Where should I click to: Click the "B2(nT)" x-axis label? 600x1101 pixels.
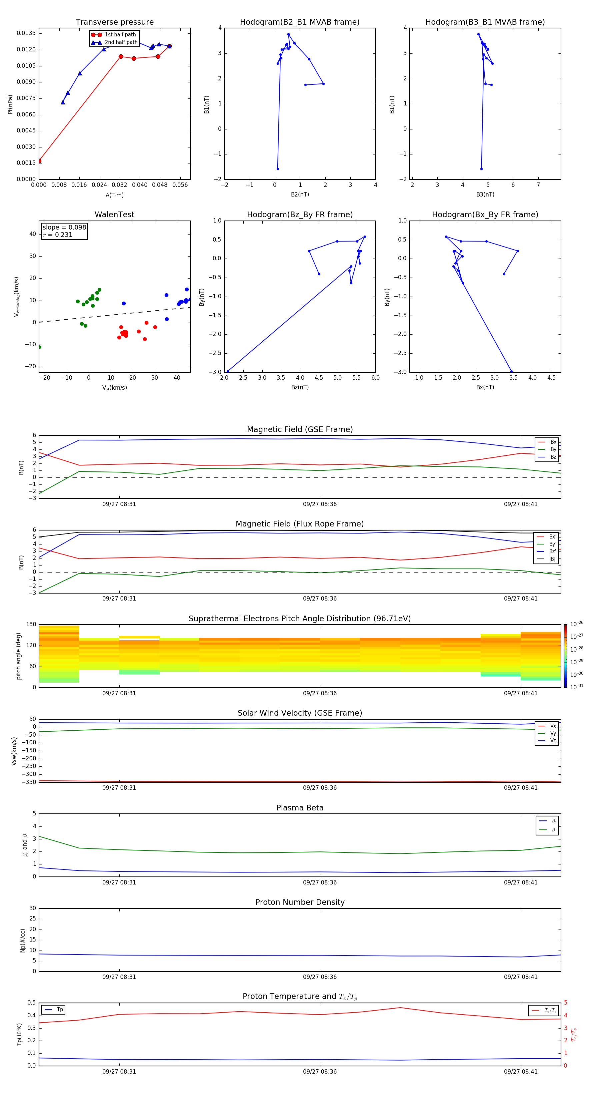click(x=300, y=195)
